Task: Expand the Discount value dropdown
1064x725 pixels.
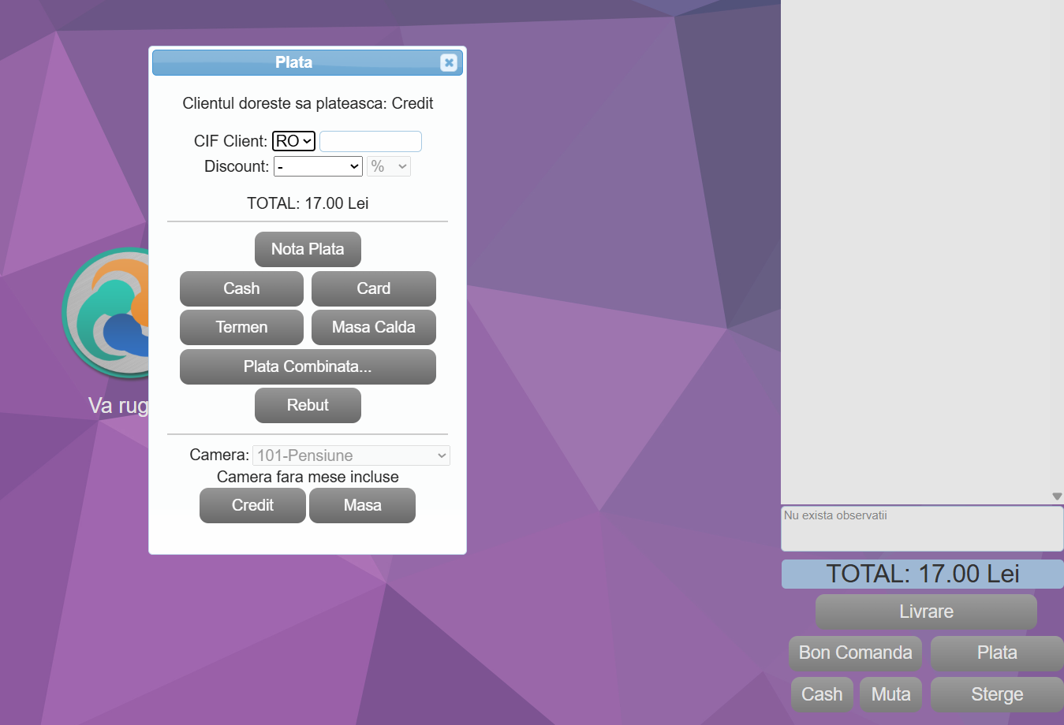Action: [x=318, y=166]
